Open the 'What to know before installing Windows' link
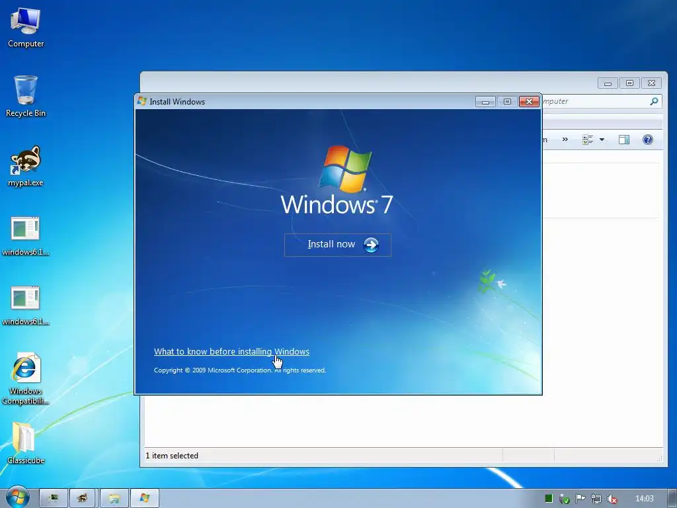Image resolution: width=677 pixels, height=508 pixels. 231,352
